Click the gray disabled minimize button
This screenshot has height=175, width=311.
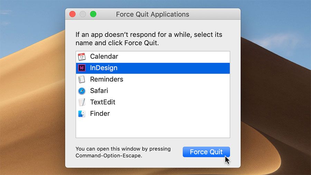pos(83,14)
